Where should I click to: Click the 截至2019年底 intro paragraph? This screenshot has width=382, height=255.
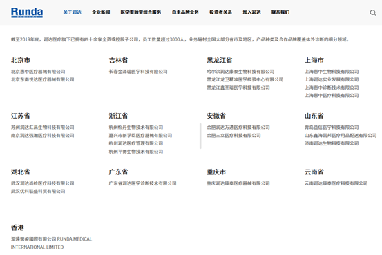180,39
